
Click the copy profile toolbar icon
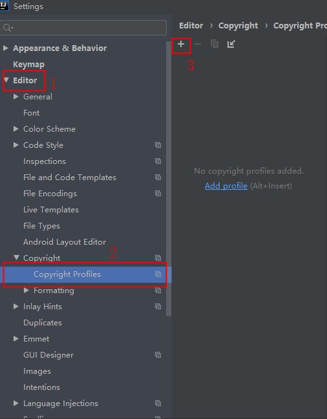coord(215,44)
